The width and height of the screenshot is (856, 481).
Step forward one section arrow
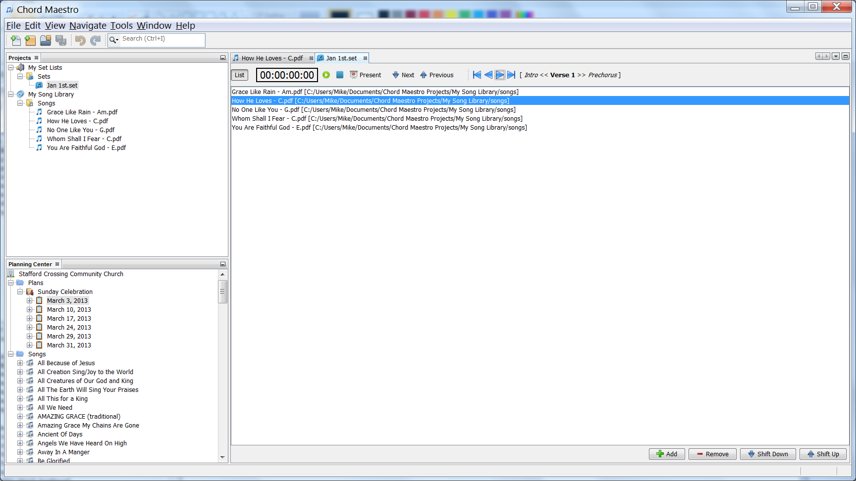tap(500, 75)
